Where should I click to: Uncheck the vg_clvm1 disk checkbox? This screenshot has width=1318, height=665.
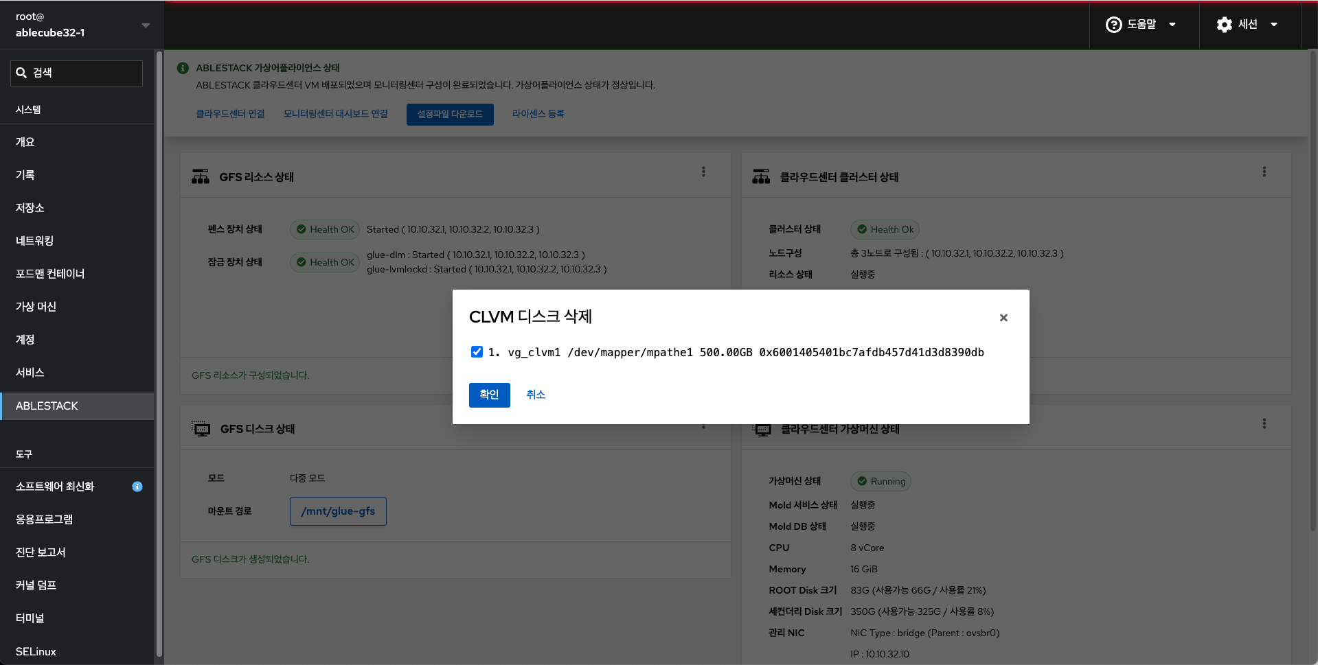tap(477, 352)
